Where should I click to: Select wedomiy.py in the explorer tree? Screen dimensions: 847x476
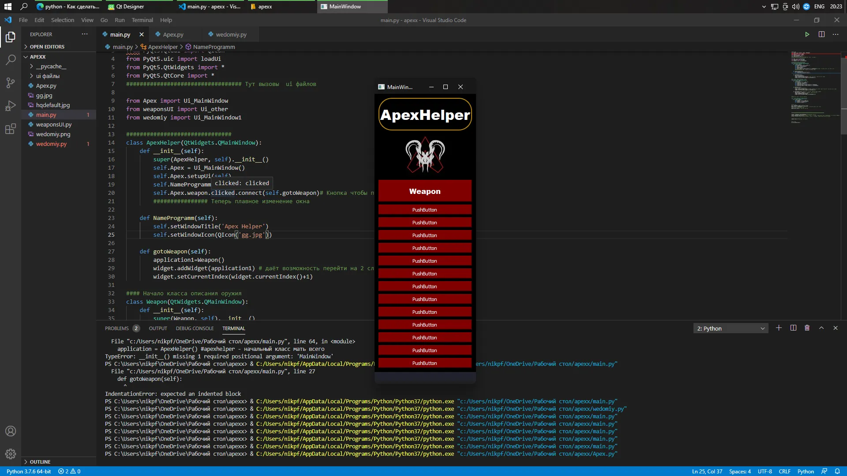(51, 144)
